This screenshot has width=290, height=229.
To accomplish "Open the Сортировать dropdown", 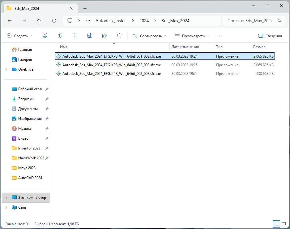I will tap(149, 36).
